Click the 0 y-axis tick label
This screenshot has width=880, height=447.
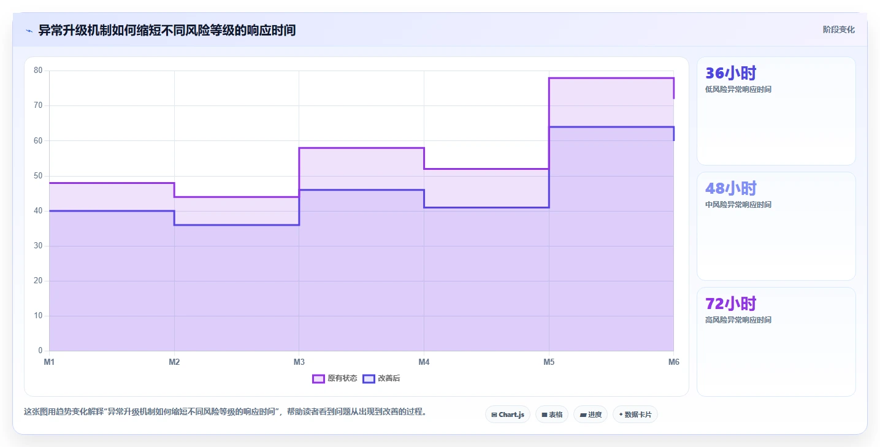click(40, 351)
